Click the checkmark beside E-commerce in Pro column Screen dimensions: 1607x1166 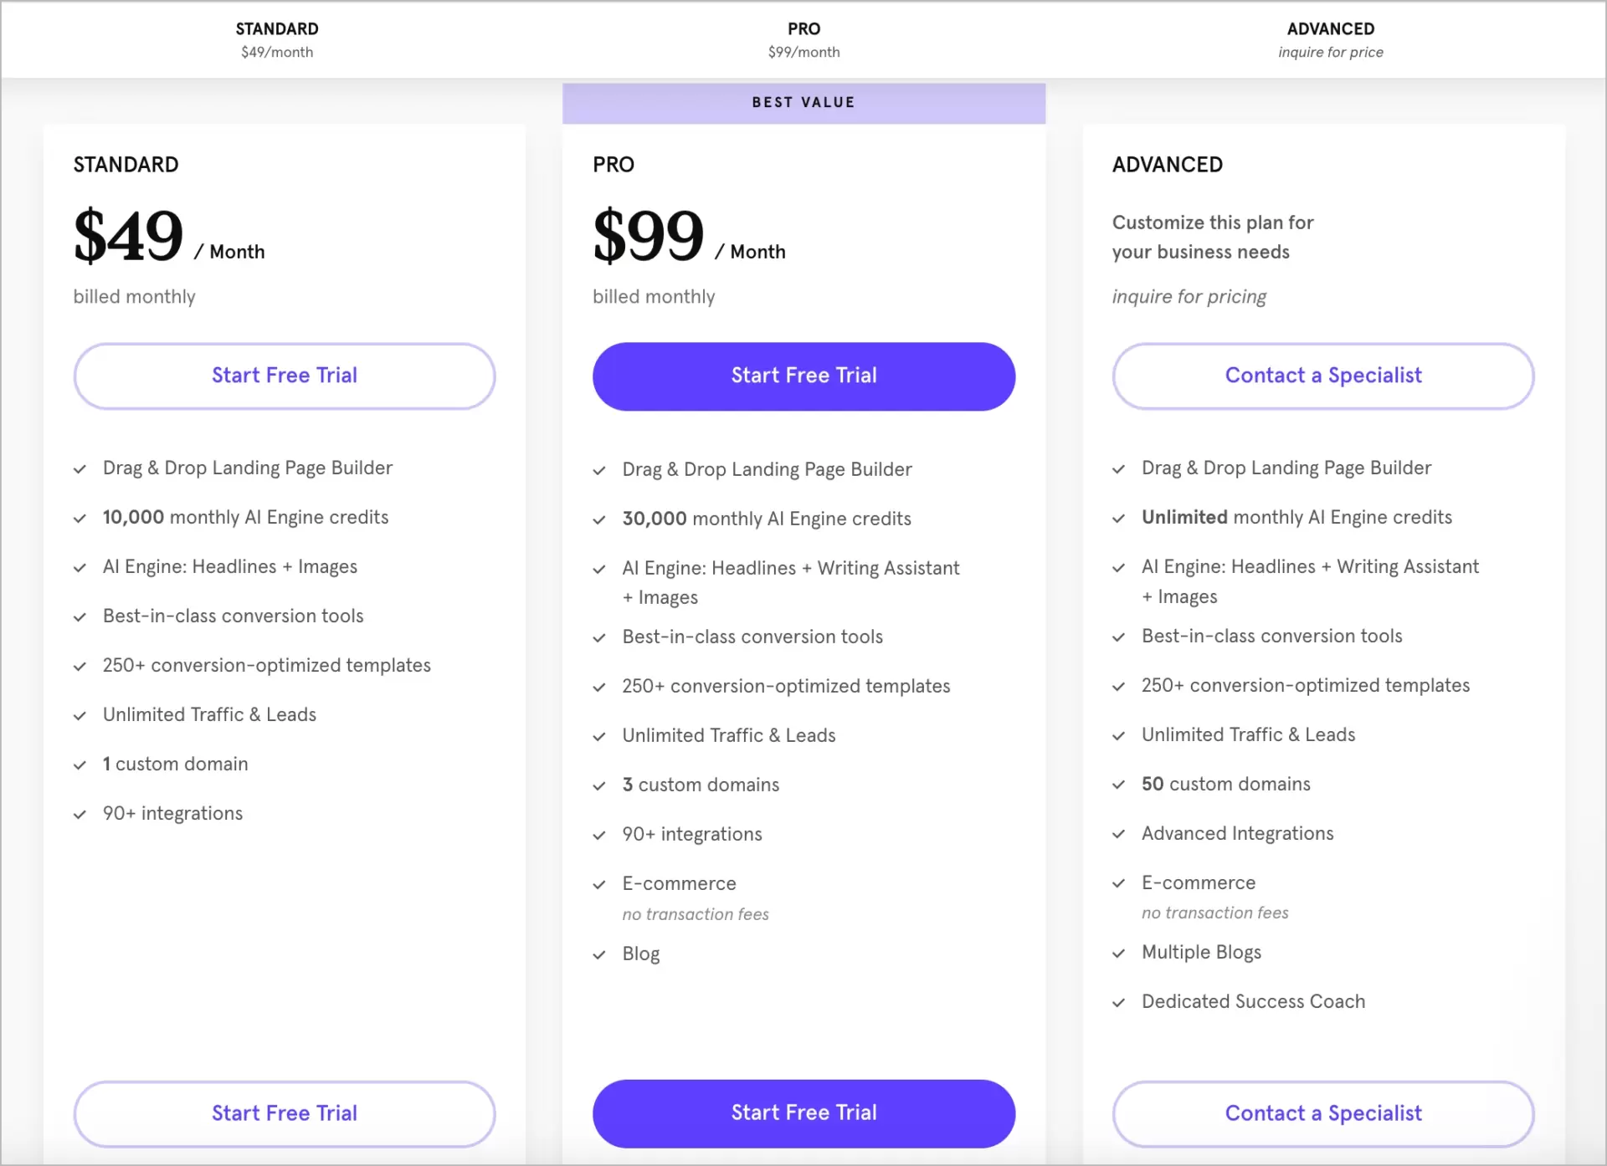(x=599, y=885)
